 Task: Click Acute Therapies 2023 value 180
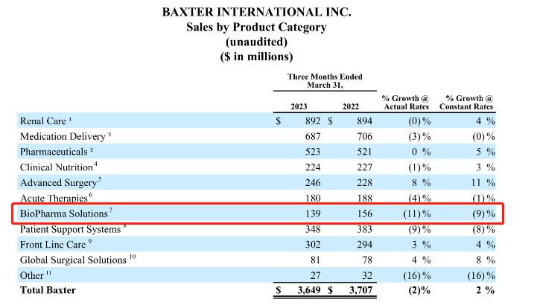(313, 198)
